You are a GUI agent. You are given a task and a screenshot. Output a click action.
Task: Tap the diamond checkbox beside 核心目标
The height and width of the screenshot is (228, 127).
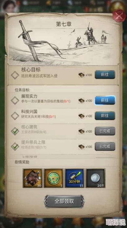pyautogui.click(x=15, y=75)
